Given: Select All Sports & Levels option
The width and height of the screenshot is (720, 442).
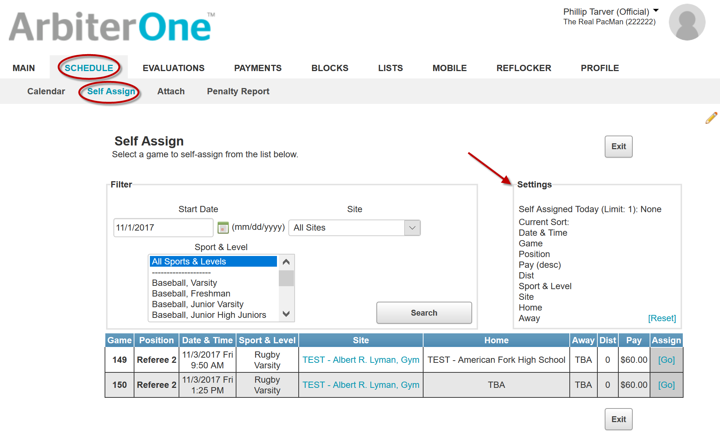Looking at the screenshot, I should coord(213,262).
